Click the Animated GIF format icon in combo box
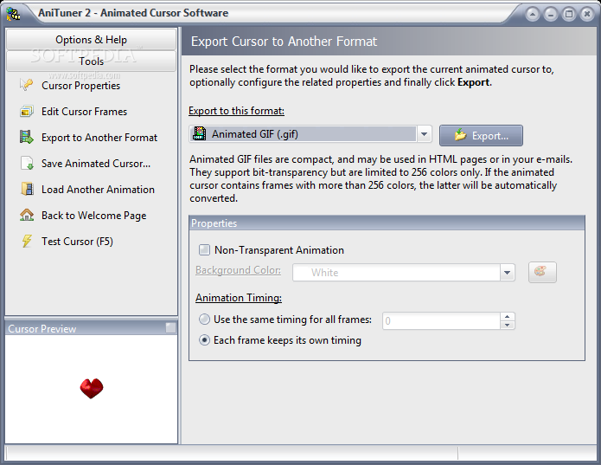This screenshot has height=465, width=601. [199, 134]
